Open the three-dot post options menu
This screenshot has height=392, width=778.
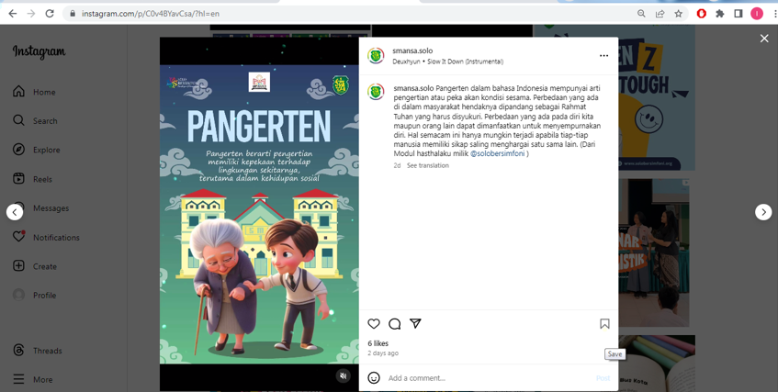coord(603,56)
